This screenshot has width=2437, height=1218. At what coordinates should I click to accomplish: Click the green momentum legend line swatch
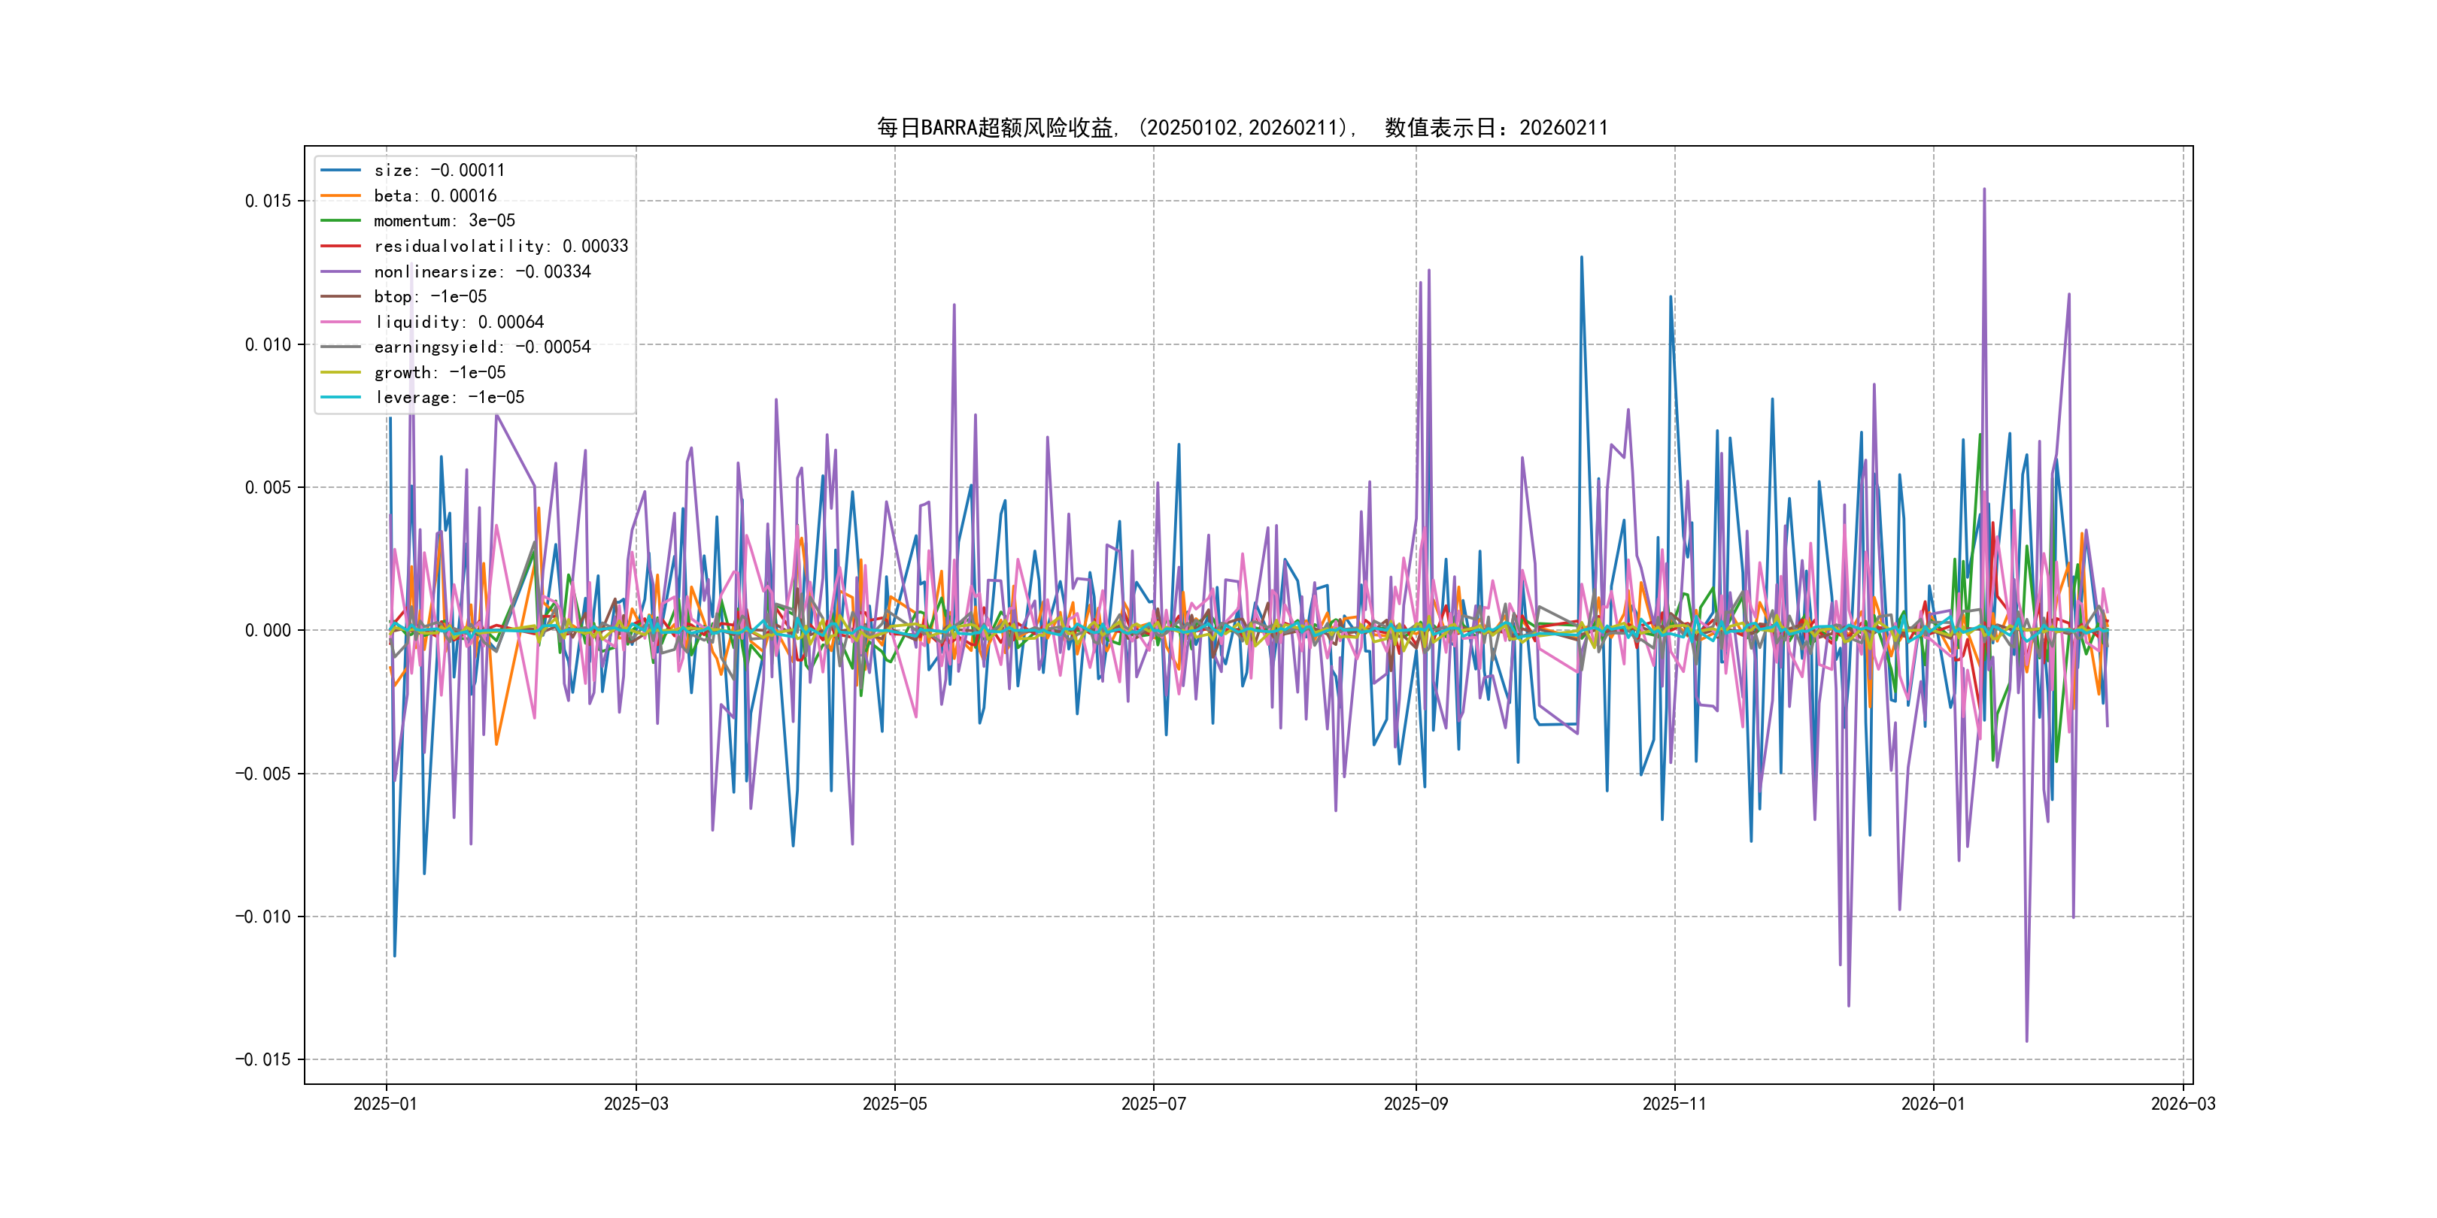341,220
